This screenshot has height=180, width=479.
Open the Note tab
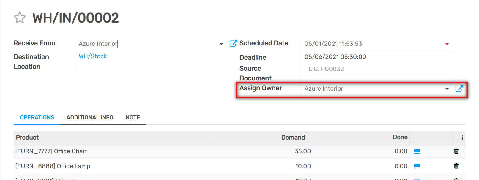click(133, 117)
